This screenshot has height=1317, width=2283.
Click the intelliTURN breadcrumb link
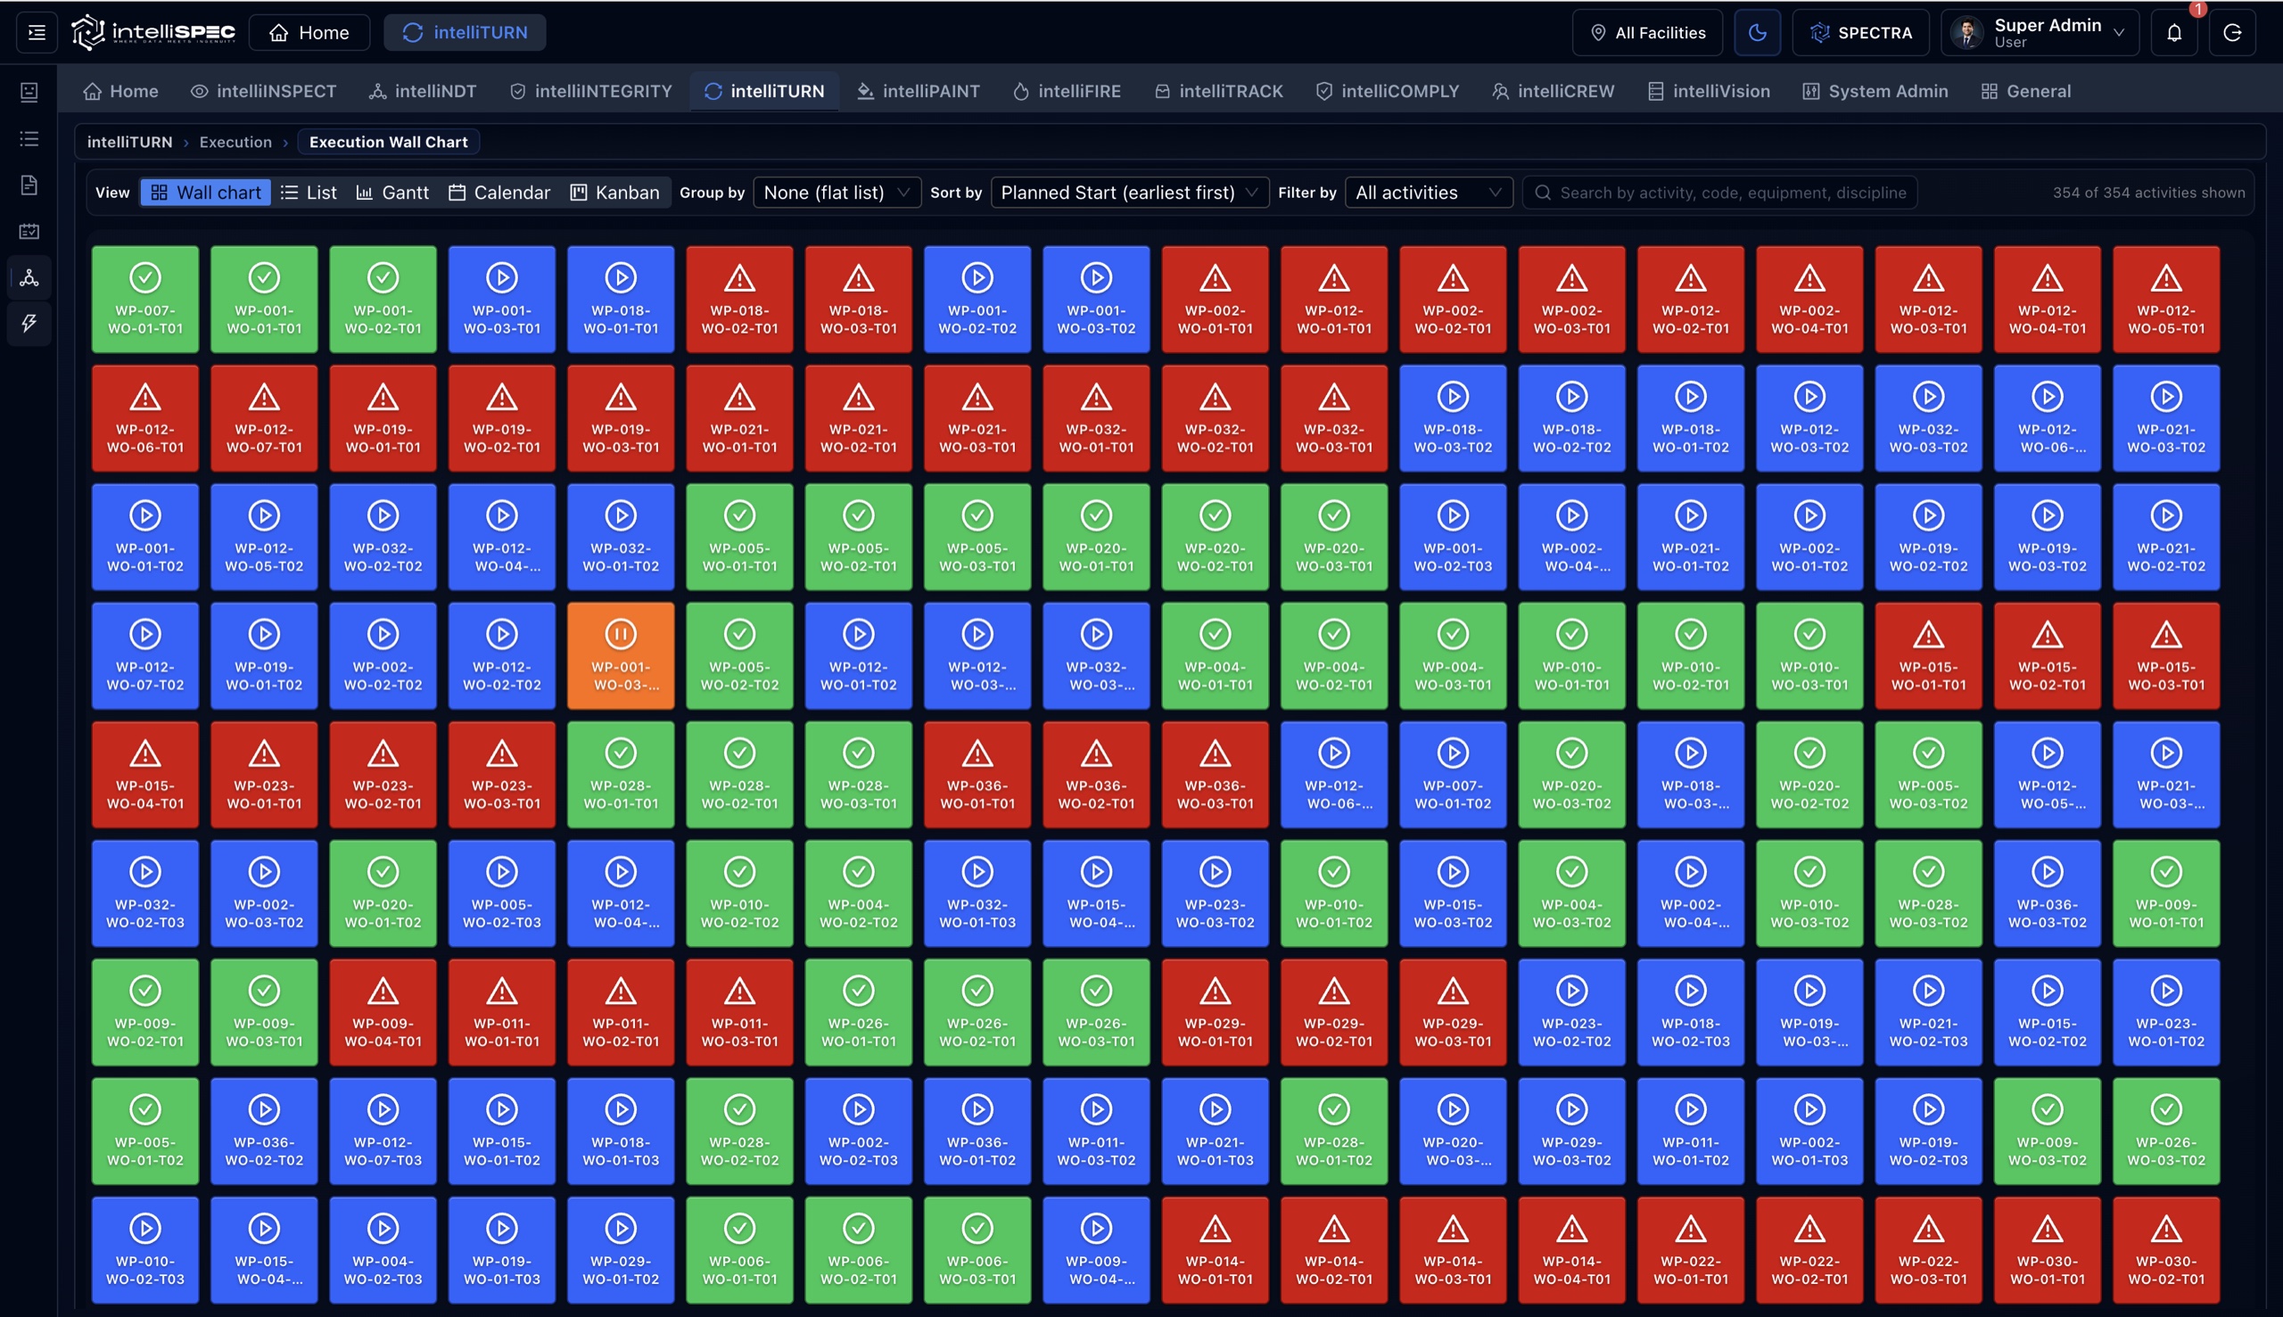click(129, 142)
